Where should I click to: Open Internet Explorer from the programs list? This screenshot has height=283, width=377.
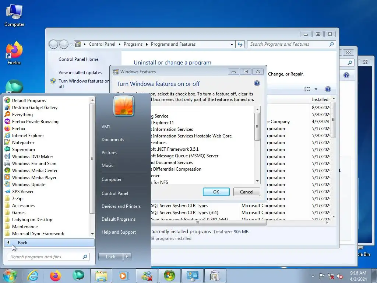point(24,135)
